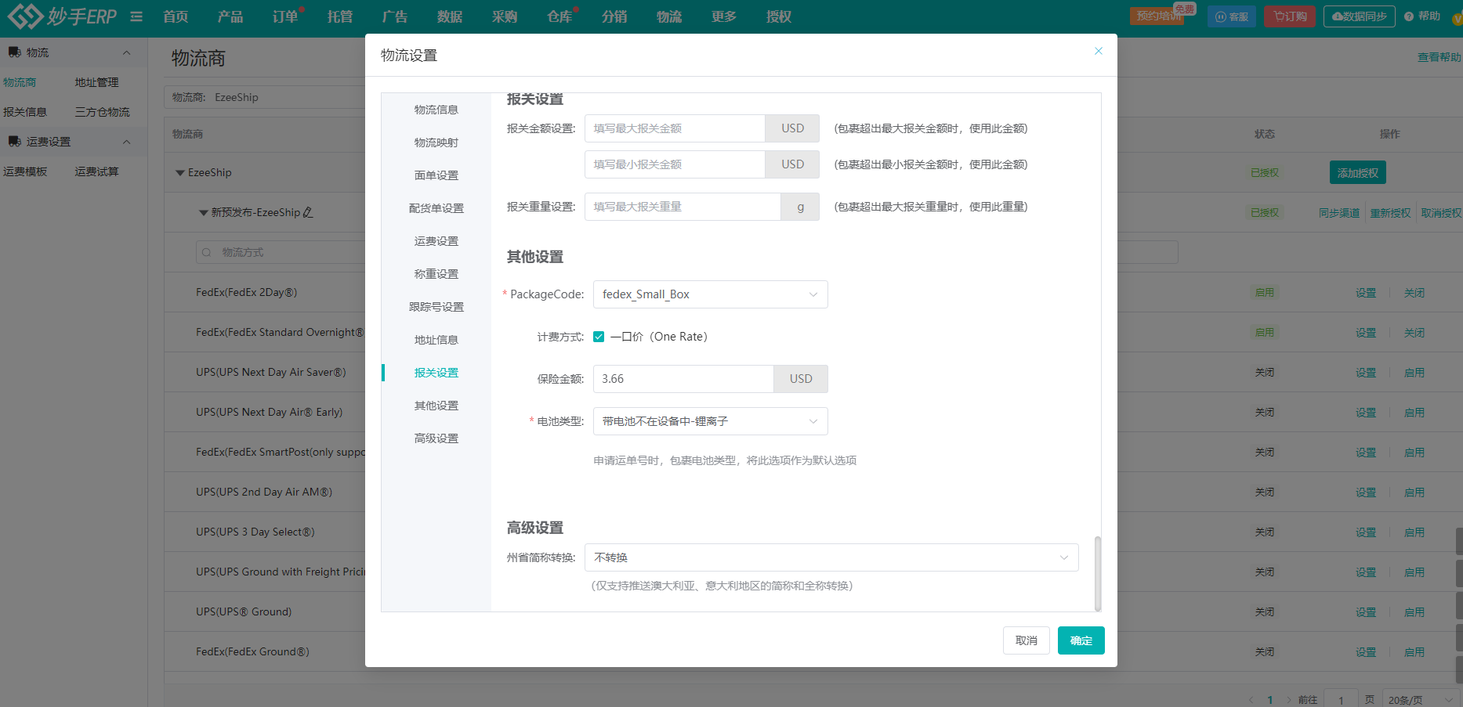Image resolution: width=1463 pixels, height=707 pixels.
Task: Open the 更多 top menu
Action: pos(724,16)
